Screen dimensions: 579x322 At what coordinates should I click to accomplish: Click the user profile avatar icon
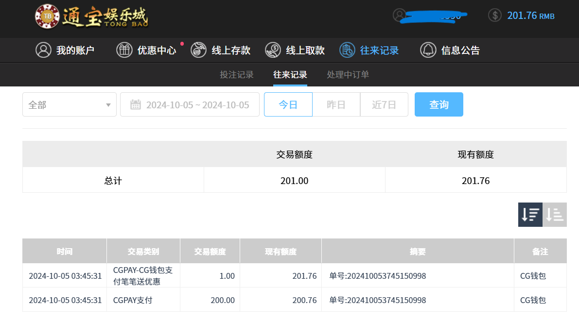(400, 15)
